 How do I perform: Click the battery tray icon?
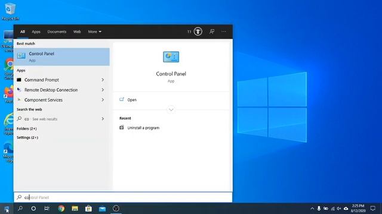tap(326, 209)
